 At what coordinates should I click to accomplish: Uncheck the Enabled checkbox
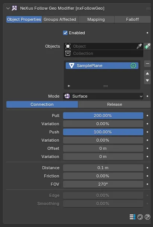pos(65,33)
